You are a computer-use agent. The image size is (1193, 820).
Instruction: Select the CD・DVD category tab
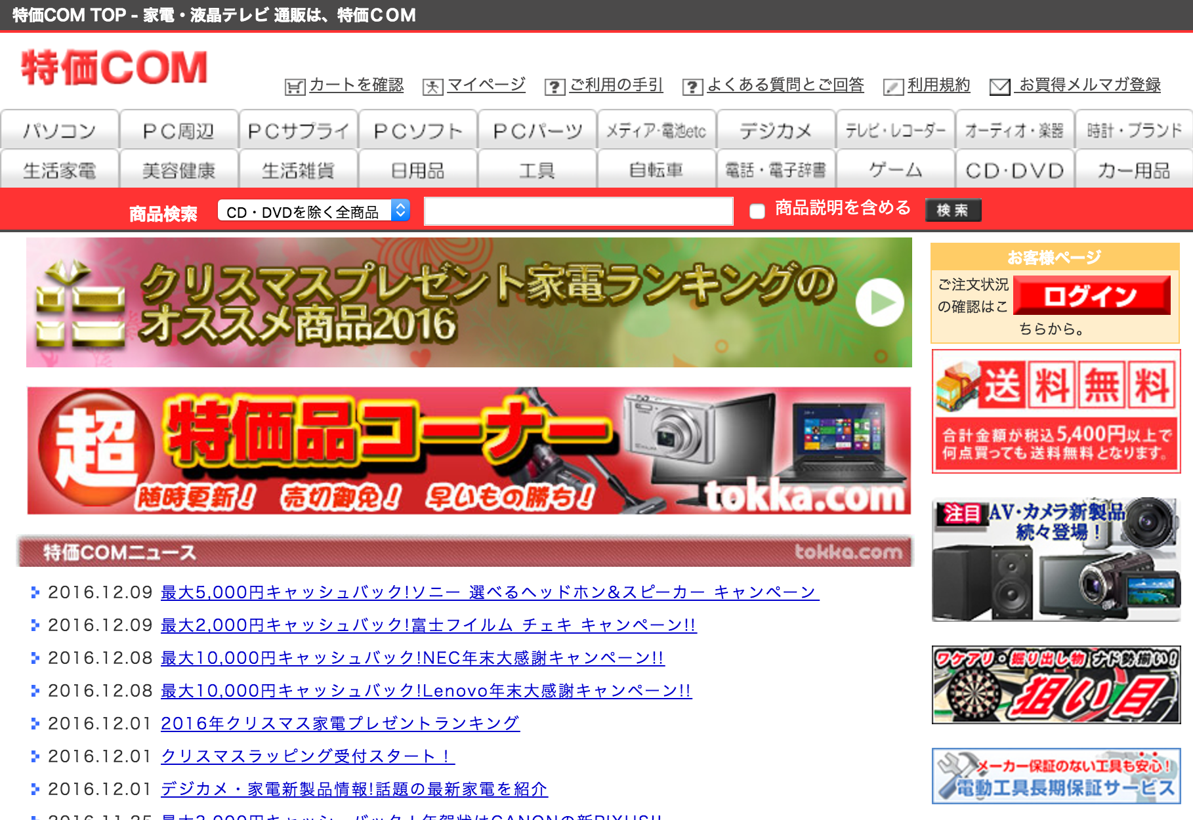1015,170
